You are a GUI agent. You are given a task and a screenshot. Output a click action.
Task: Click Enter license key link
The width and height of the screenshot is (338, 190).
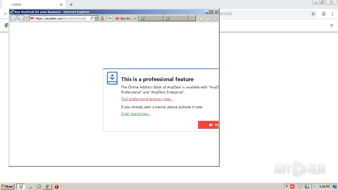(x=135, y=114)
